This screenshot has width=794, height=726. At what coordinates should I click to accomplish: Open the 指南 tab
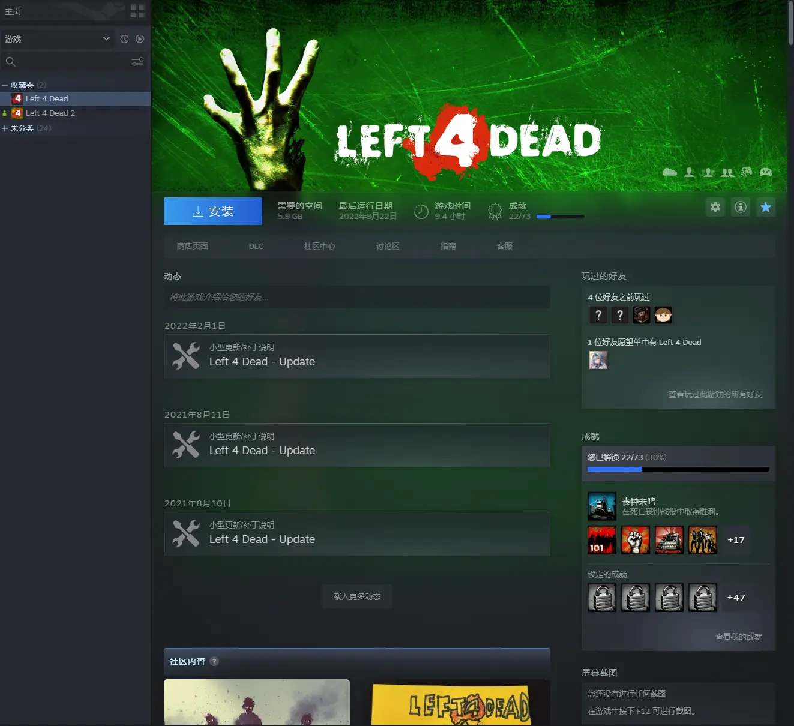pos(448,246)
